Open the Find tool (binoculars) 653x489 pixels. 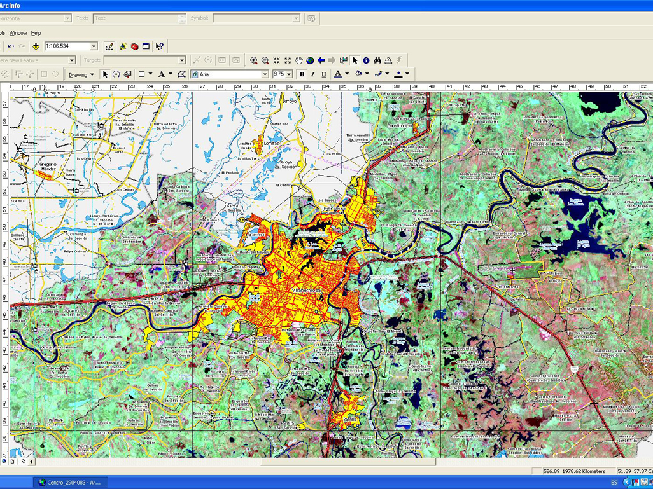point(378,60)
